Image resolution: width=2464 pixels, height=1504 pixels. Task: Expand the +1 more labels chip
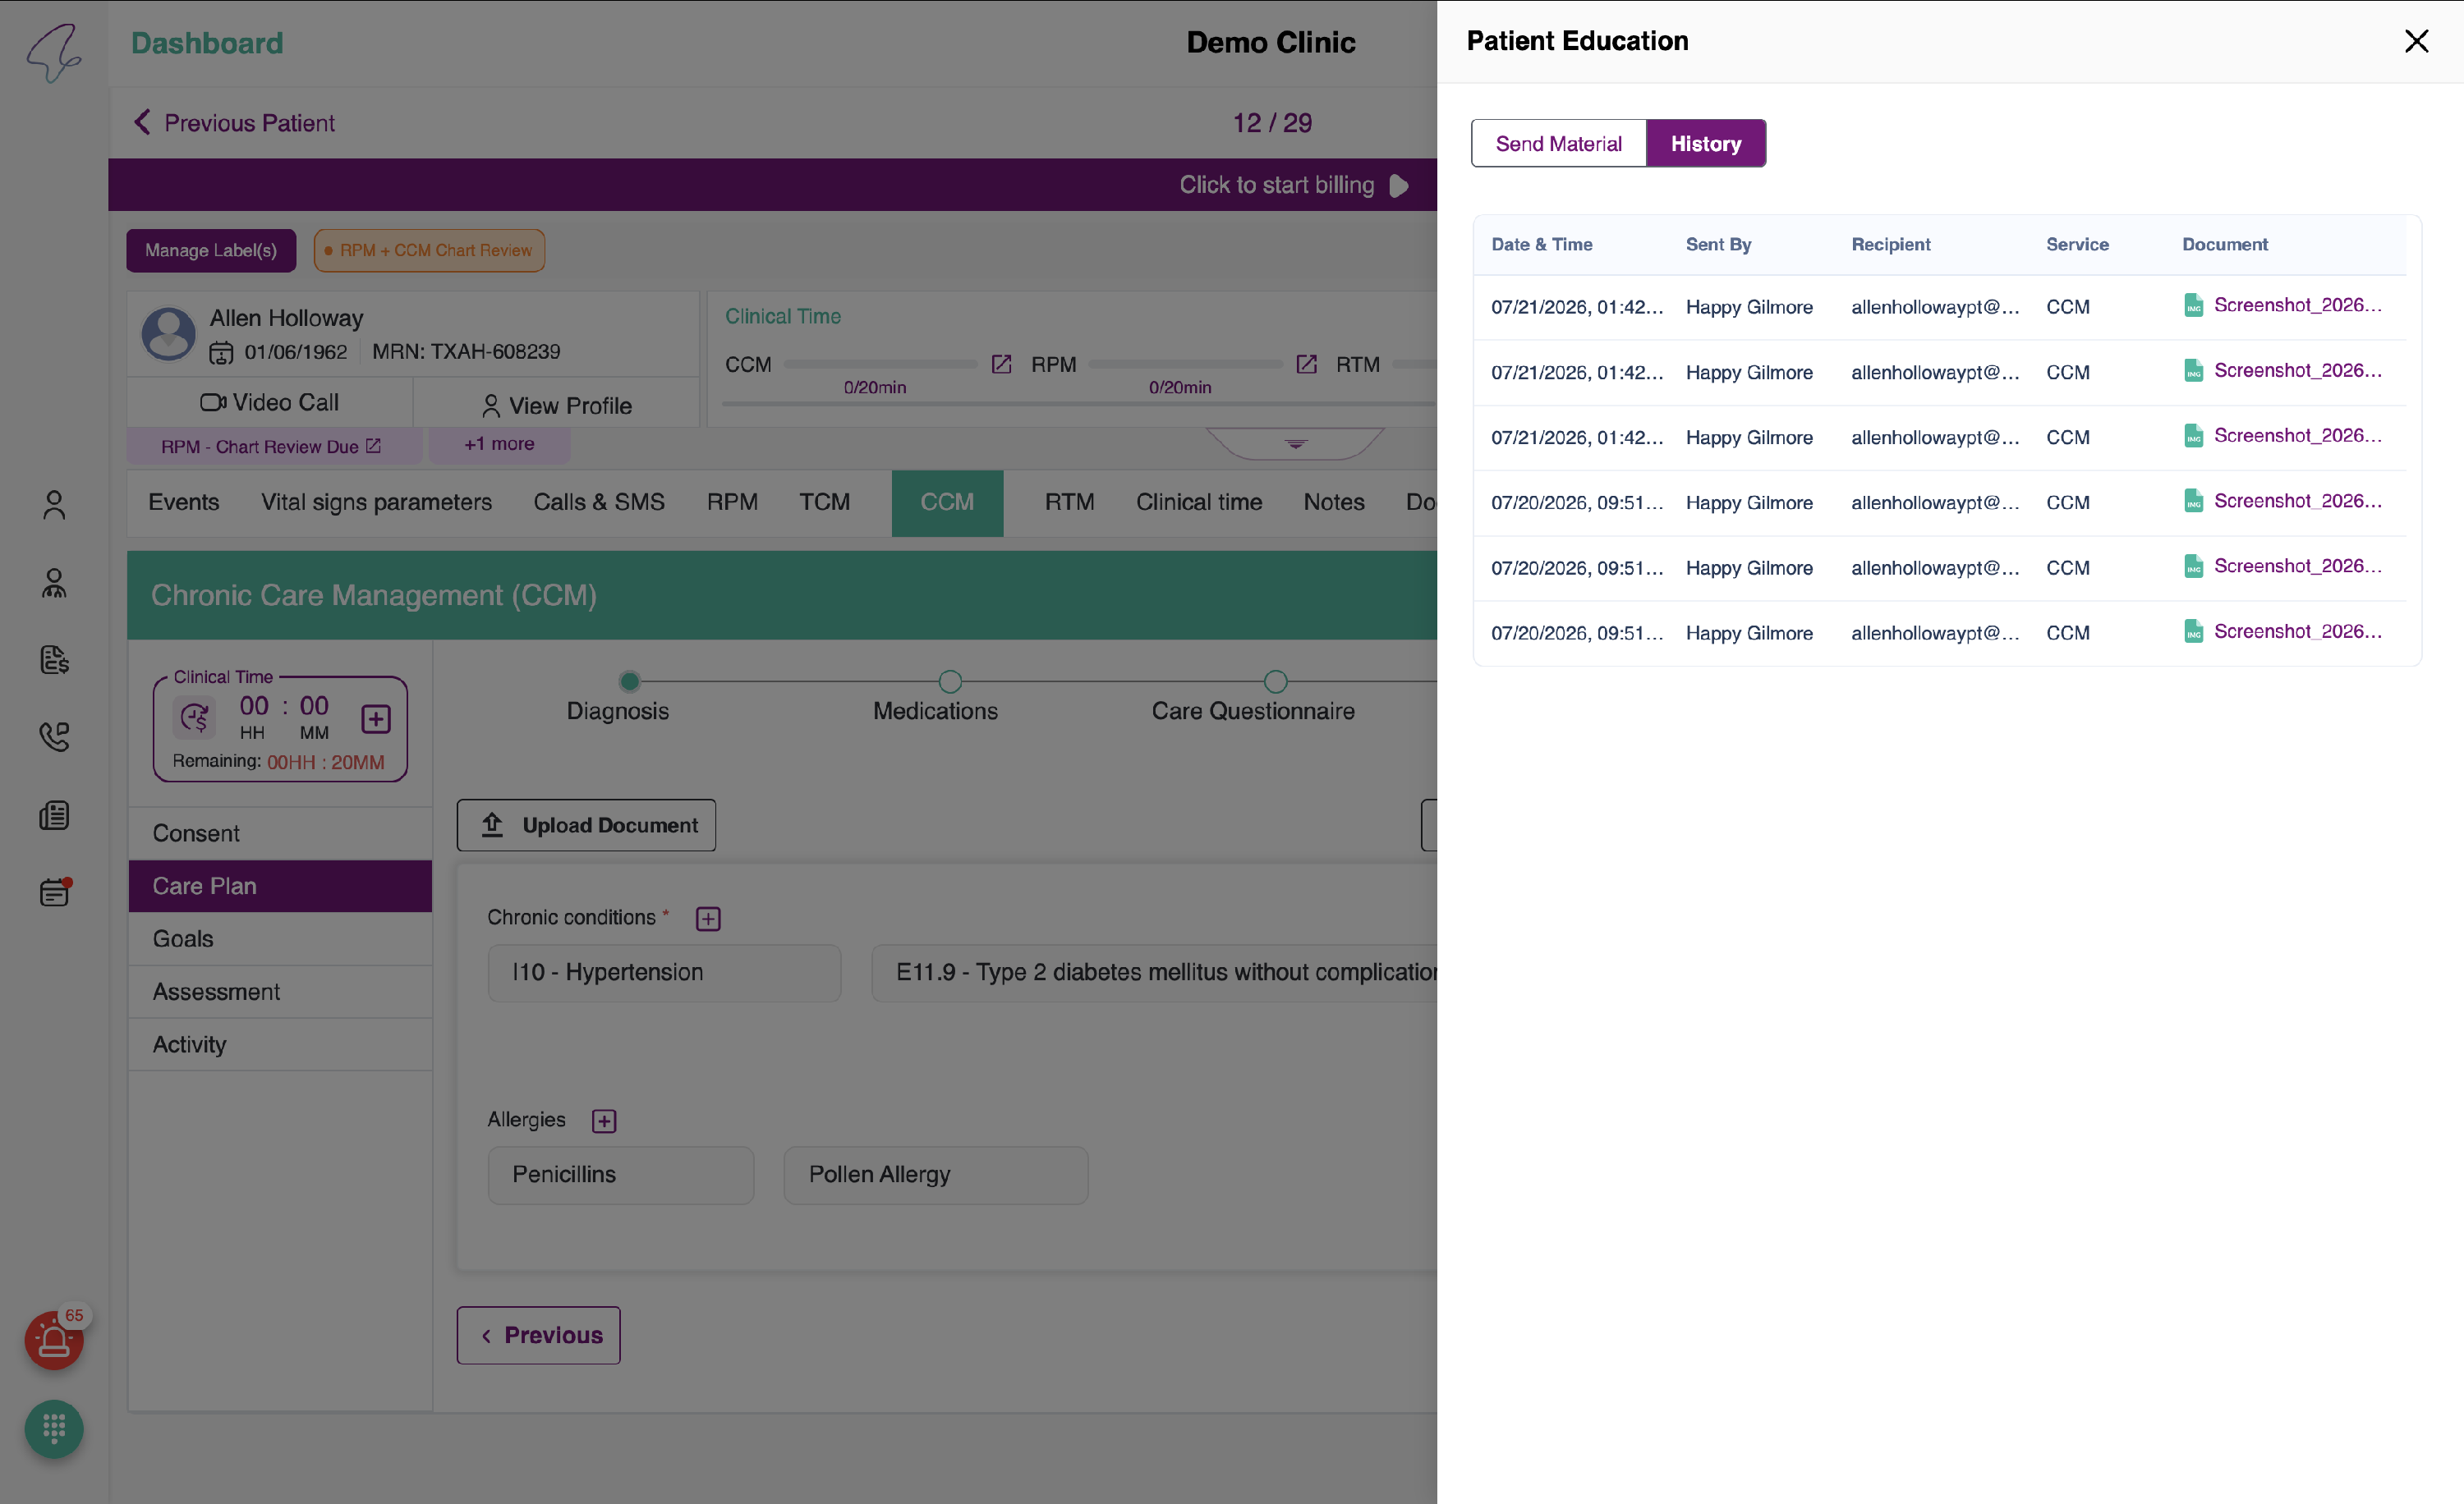point(499,443)
